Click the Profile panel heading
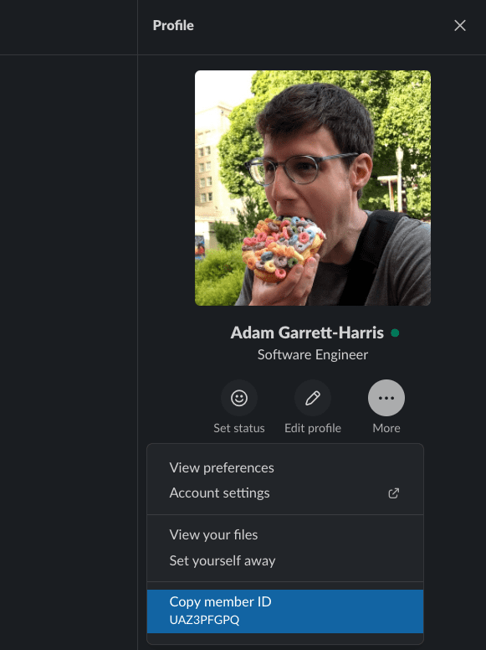 (173, 25)
